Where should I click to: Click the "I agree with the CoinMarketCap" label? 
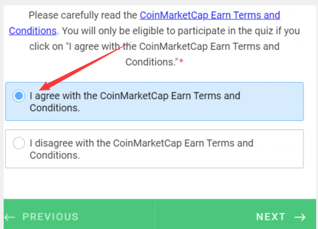(99, 96)
